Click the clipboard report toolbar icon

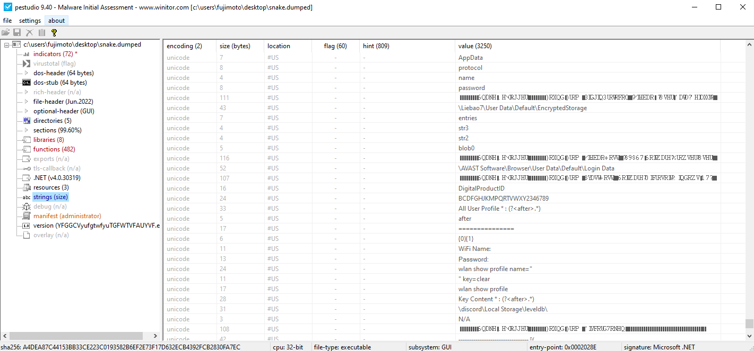(41, 32)
